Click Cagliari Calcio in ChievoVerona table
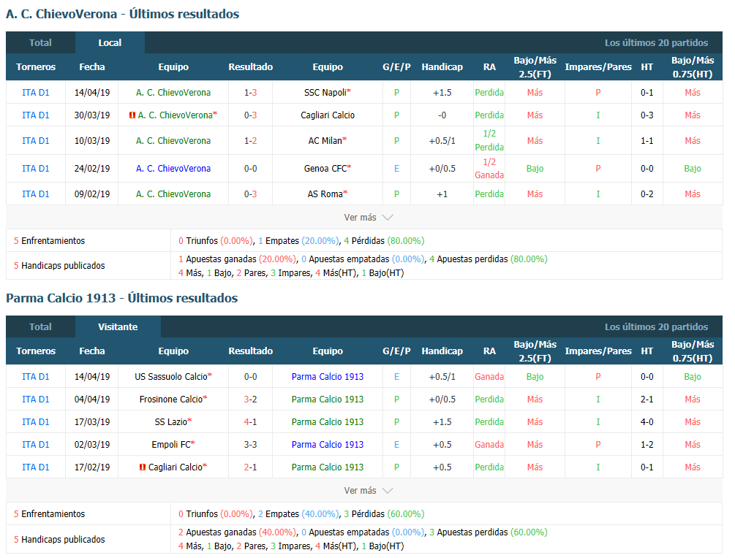 (328, 115)
